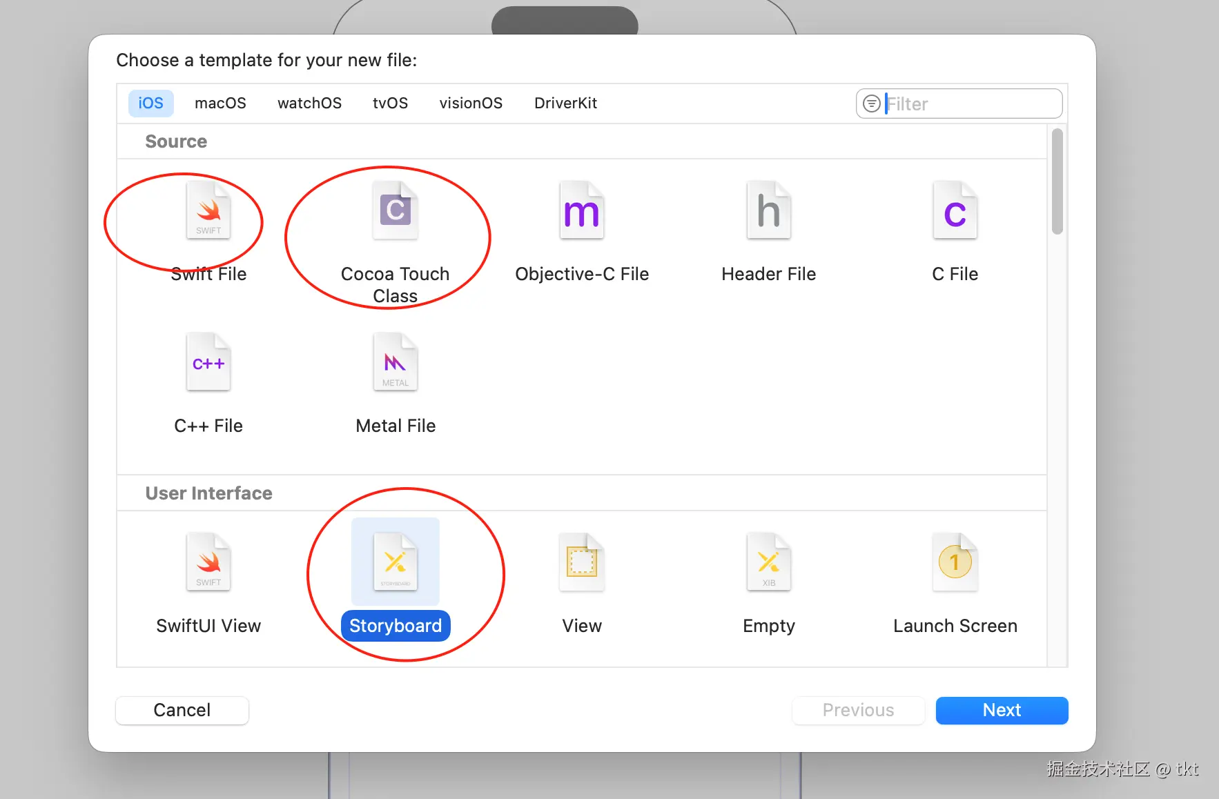Go back with the Previous button
1219x799 pixels.
858,710
